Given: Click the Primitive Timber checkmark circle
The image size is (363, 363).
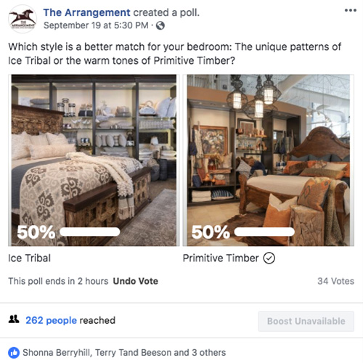Looking at the screenshot, I should (x=269, y=258).
